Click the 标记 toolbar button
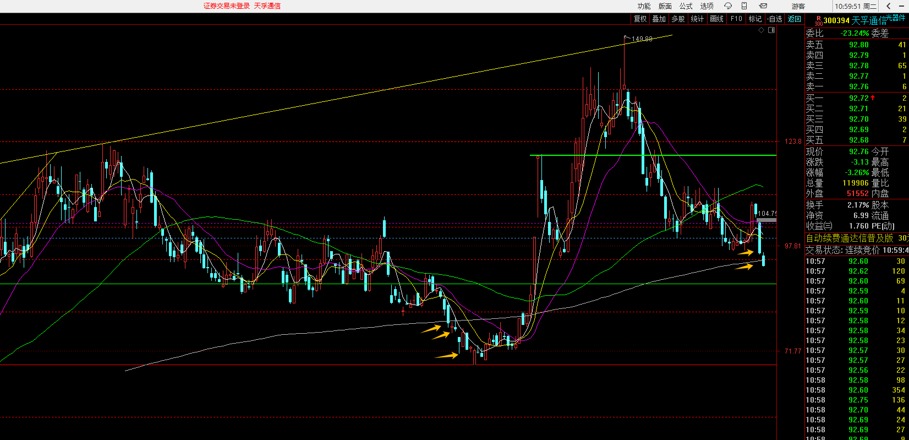 tap(755, 19)
